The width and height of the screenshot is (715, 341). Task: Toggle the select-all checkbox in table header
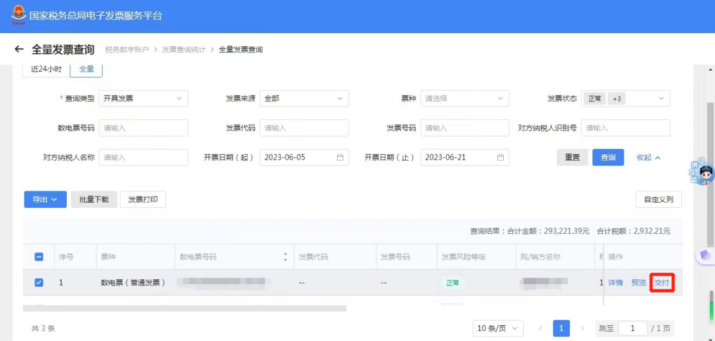click(x=38, y=257)
